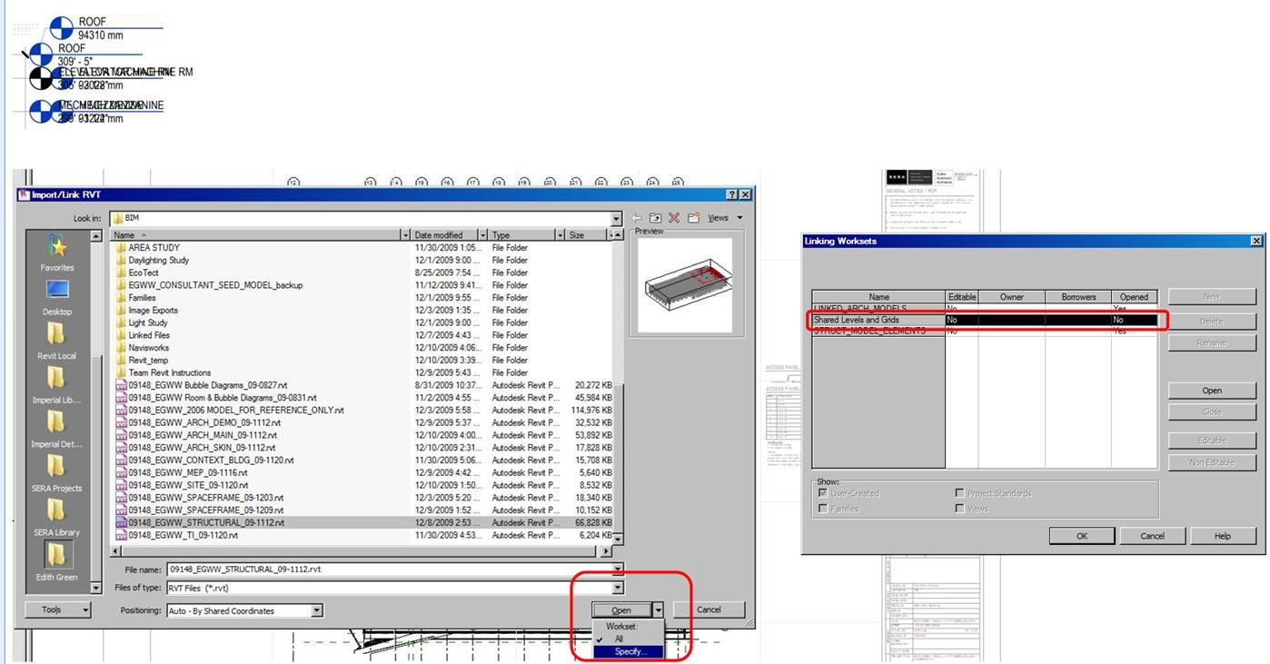Viewport: 1270px width, 664px height.
Task: Click the Open button in Import/Link RVT
Action: [x=621, y=610]
